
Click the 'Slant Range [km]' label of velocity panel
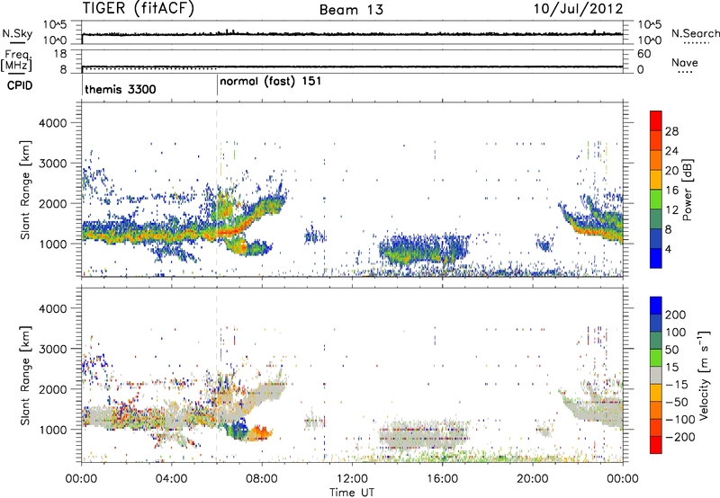pos(25,375)
